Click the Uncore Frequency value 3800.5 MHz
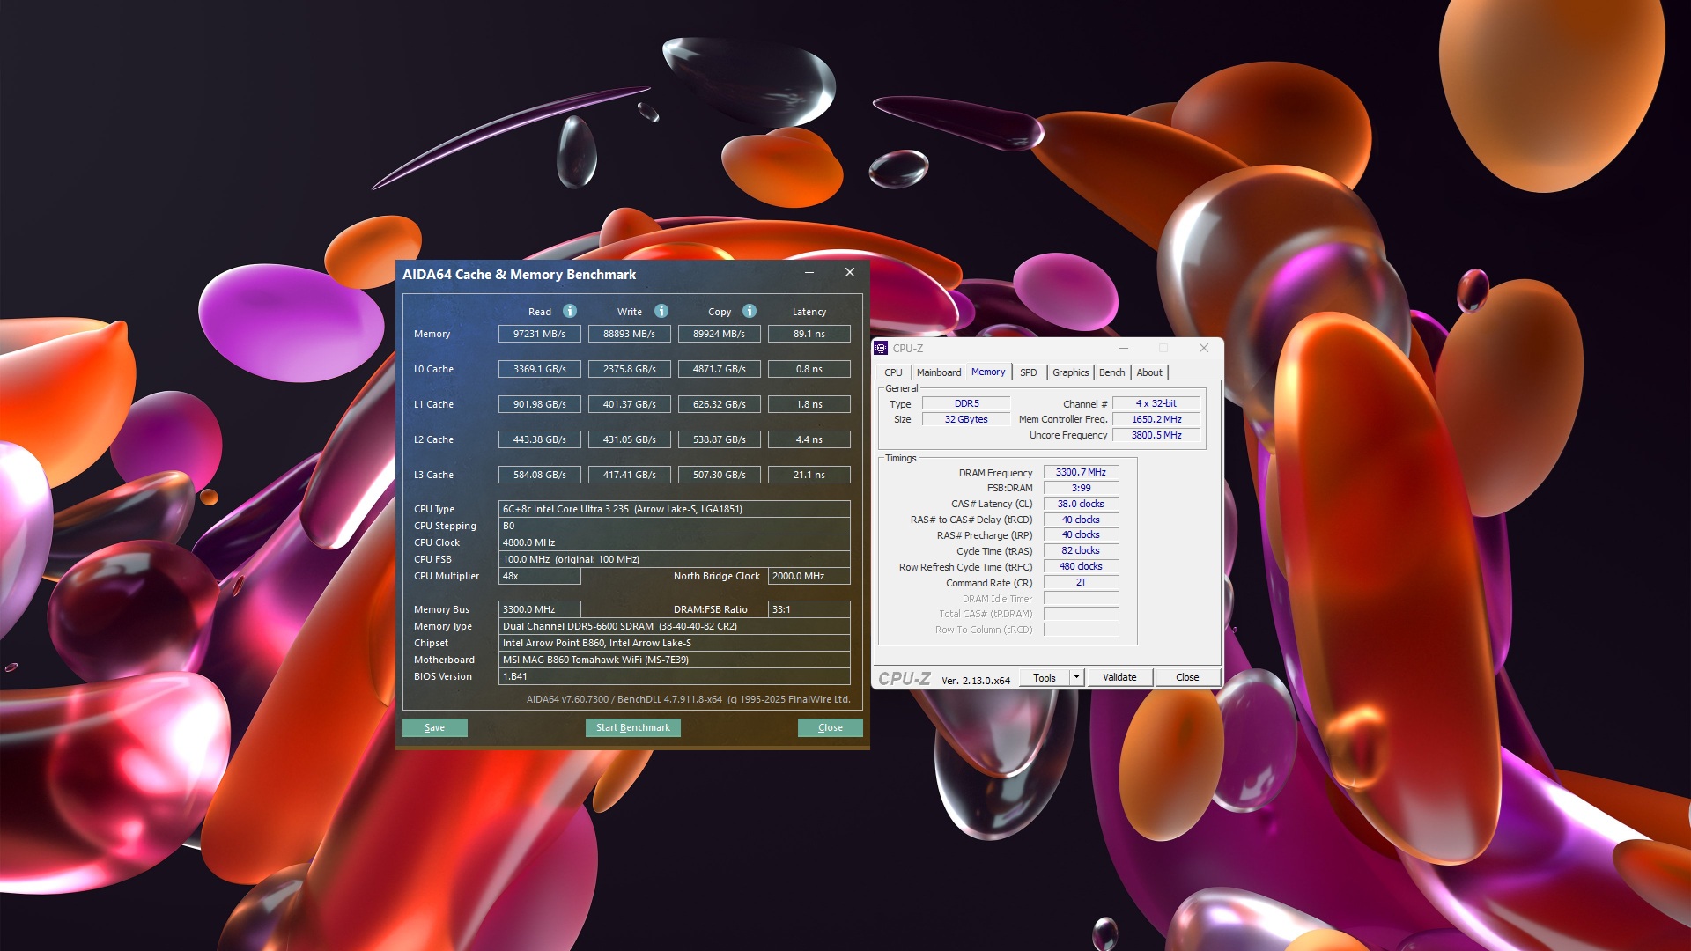Image resolution: width=1691 pixels, height=951 pixels. point(1156,435)
